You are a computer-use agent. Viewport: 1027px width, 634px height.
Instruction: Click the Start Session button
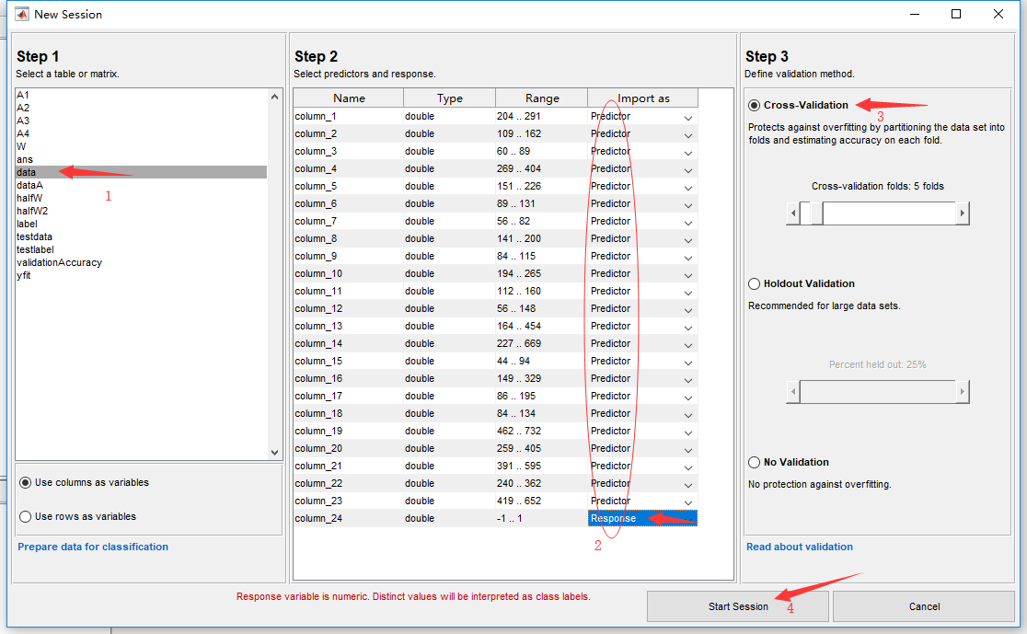point(738,606)
